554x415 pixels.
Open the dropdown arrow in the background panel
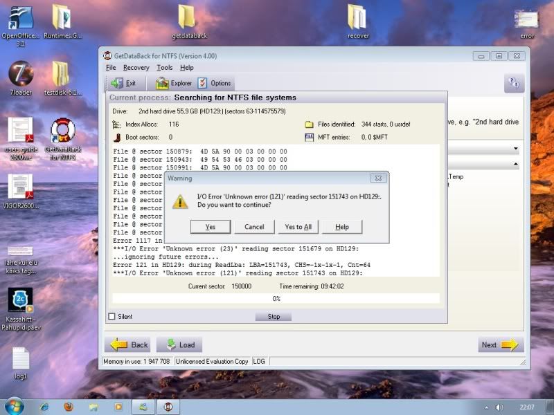(x=516, y=149)
